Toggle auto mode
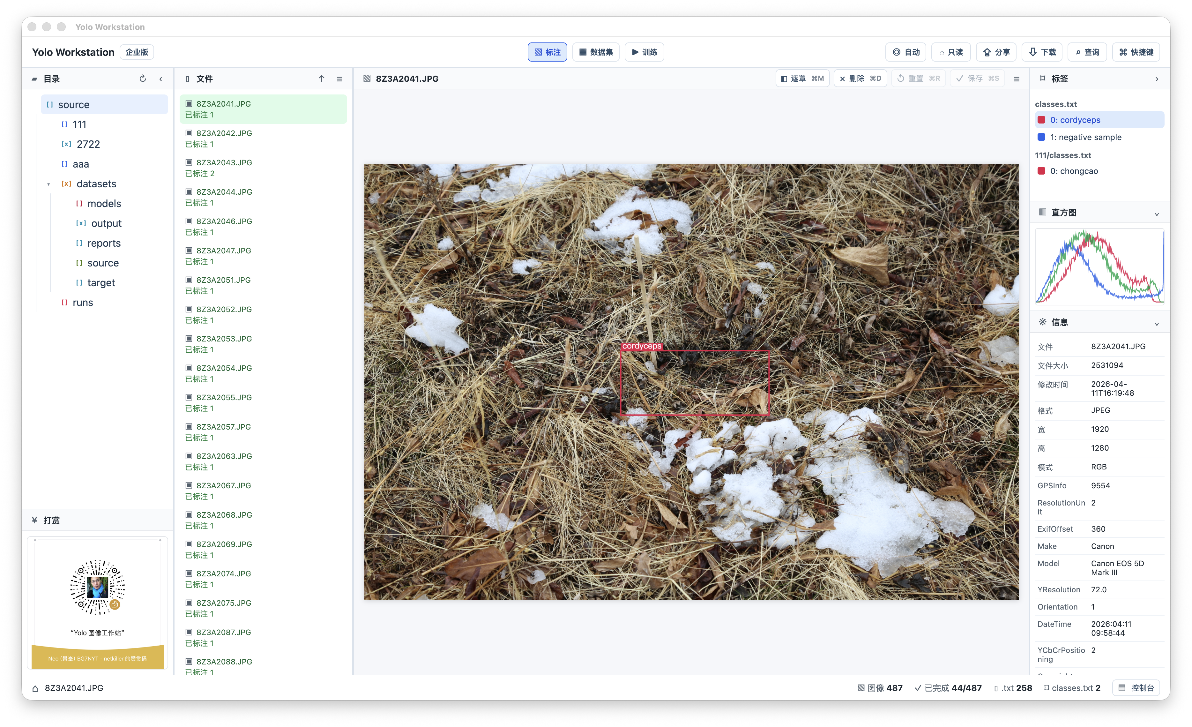Viewport: 1192px width, 727px height. pos(905,52)
